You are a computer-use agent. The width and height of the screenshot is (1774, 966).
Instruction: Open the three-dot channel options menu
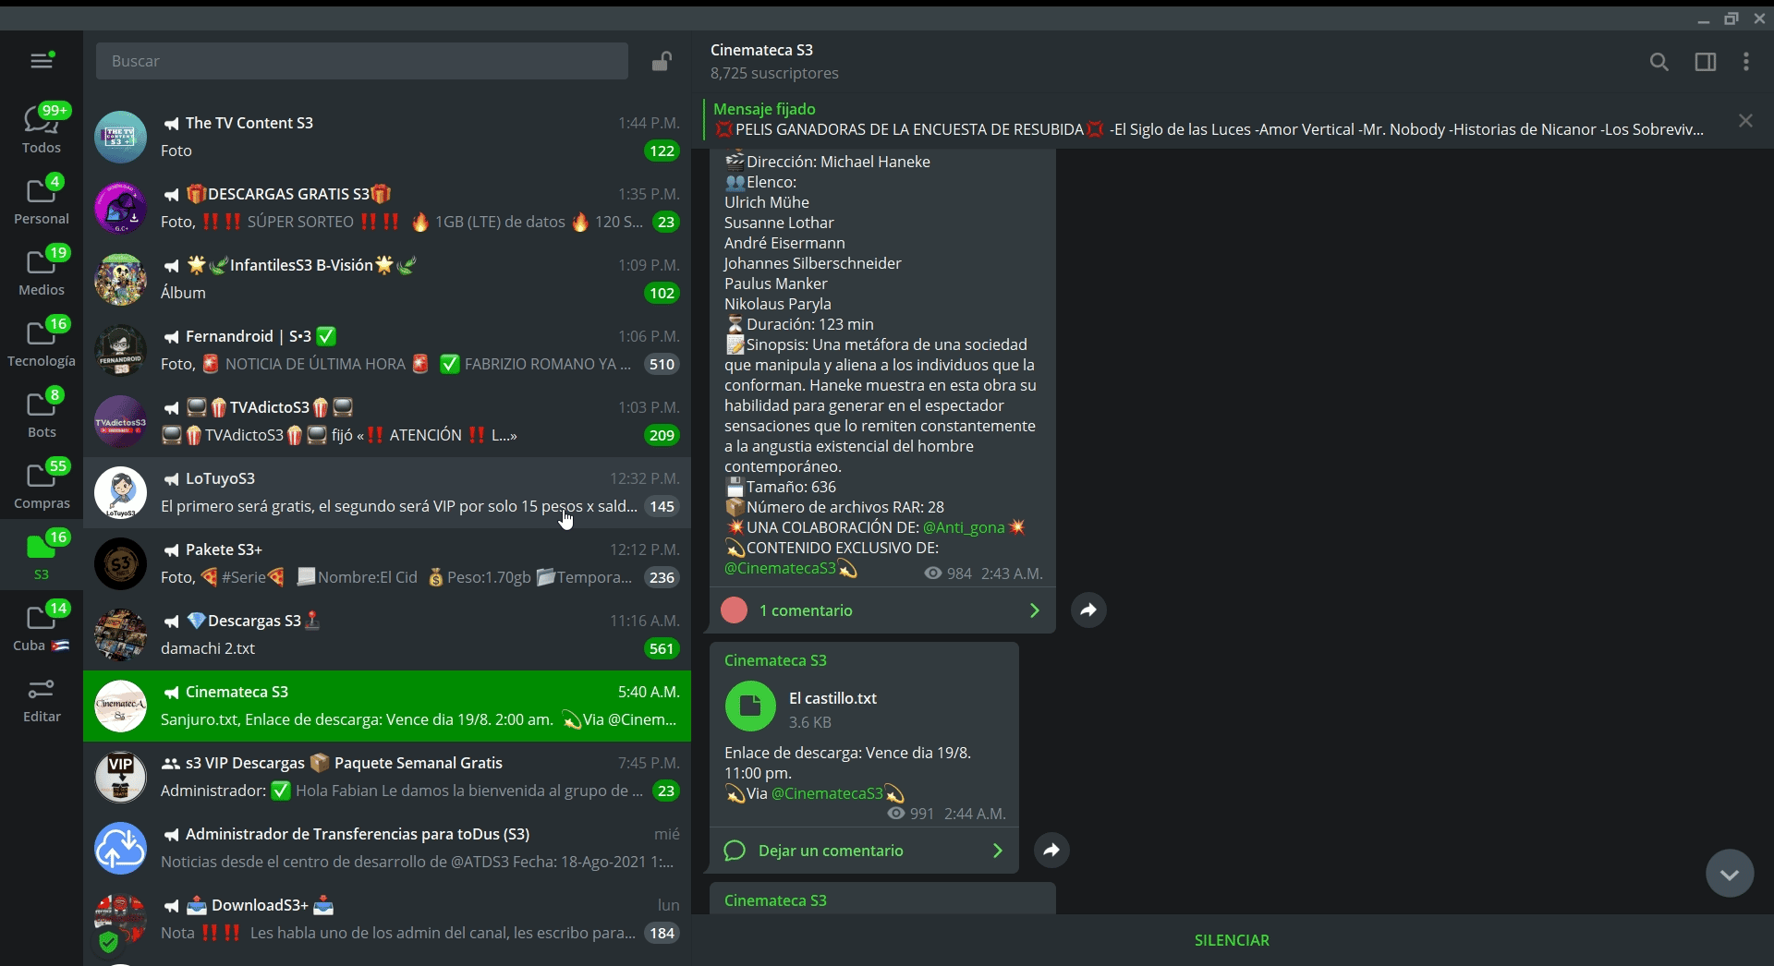(x=1746, y=62)
